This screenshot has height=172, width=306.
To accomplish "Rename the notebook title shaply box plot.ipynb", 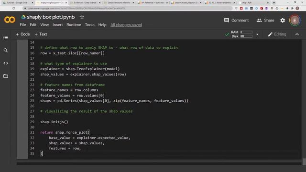I will 51,17.
